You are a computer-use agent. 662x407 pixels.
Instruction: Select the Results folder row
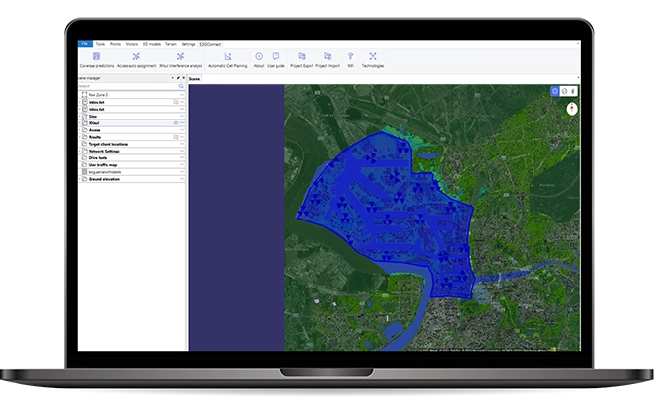pyautogui.click(x=131, y=137)
